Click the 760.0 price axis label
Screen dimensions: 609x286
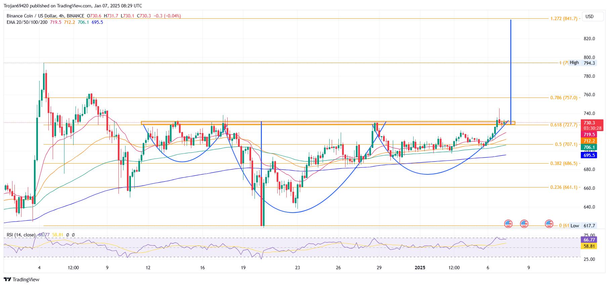[589, 95]
